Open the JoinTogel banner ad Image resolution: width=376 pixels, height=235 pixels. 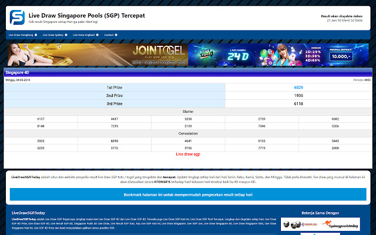tap(98, 55)
